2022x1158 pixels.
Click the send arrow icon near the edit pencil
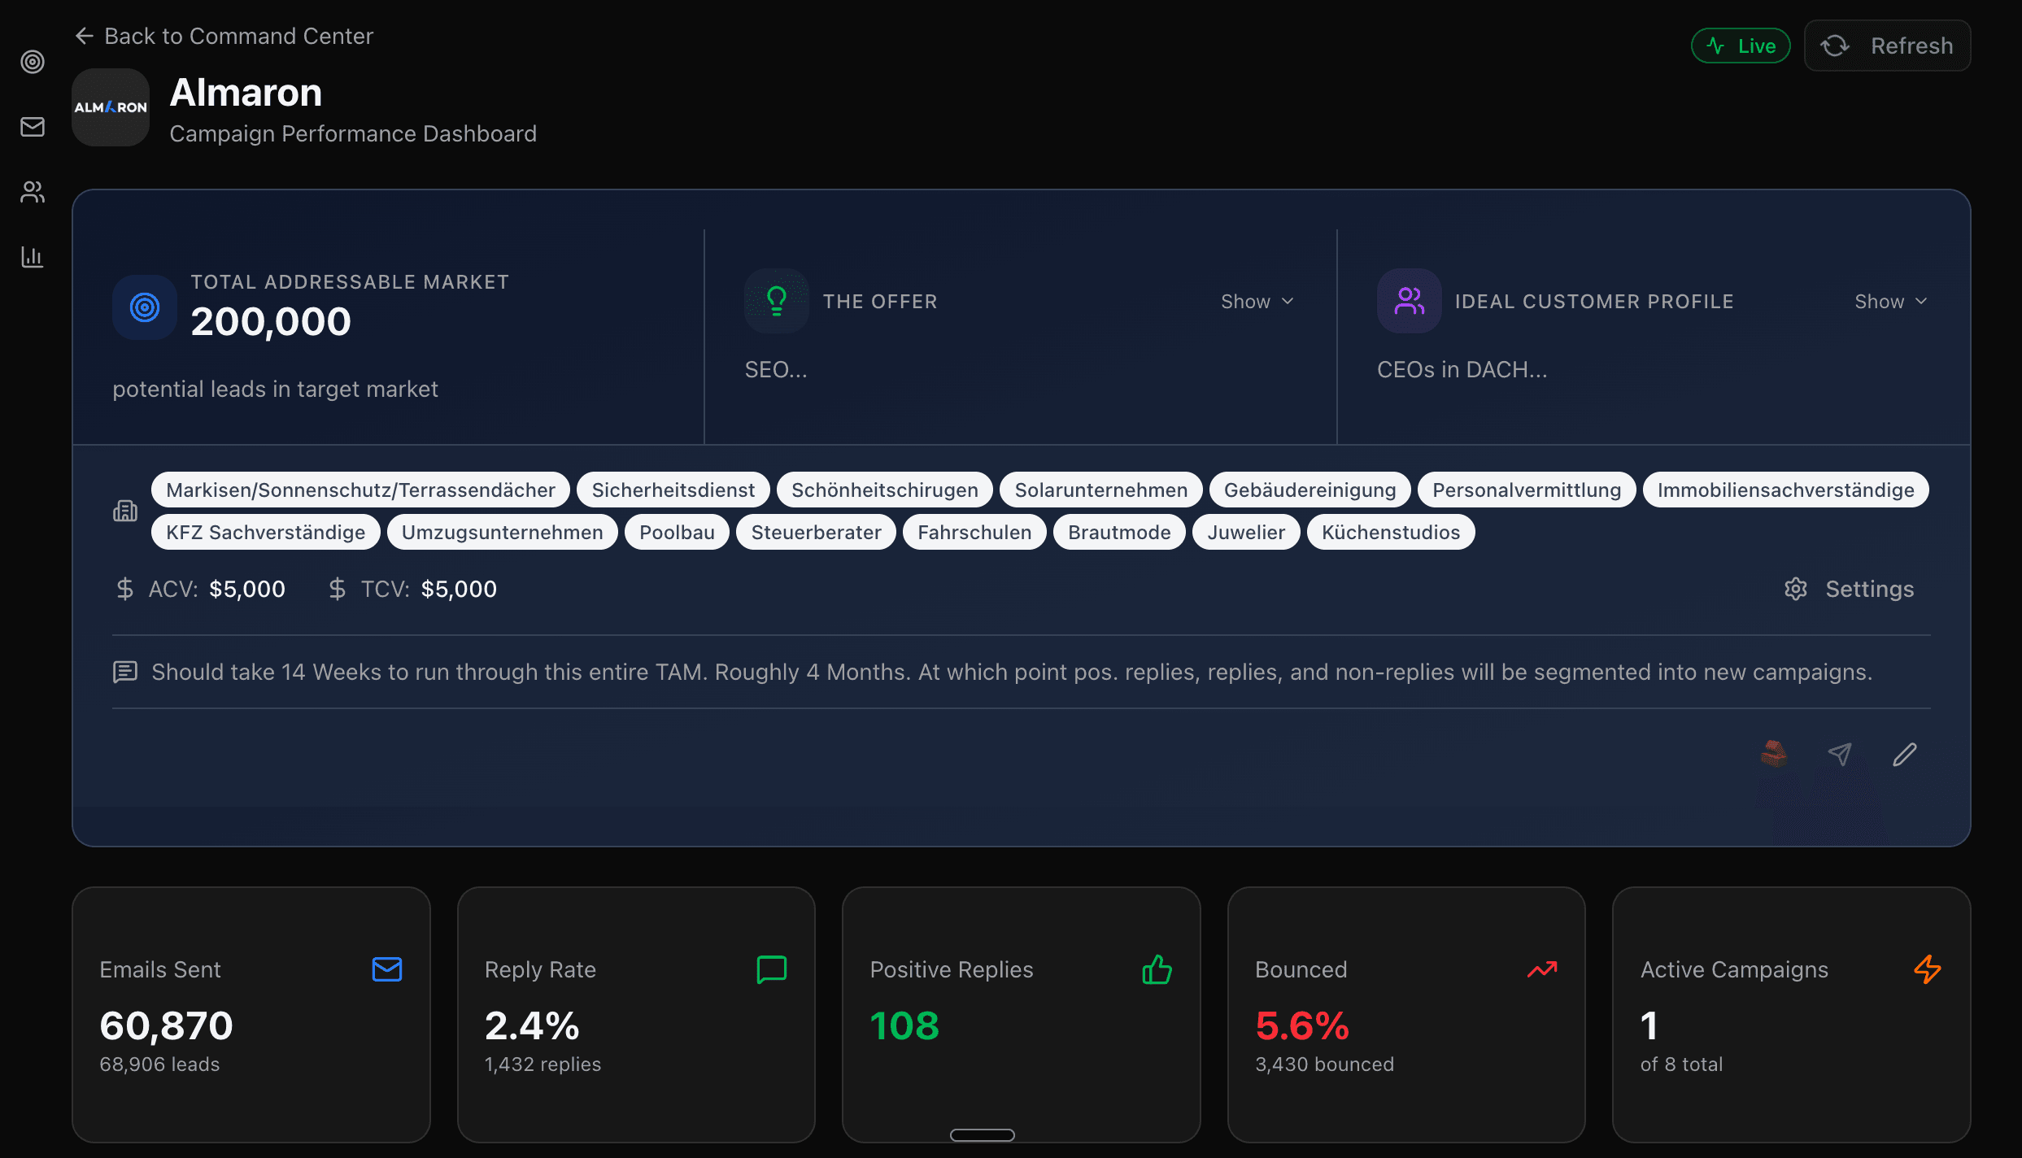pyautogui.click(x=1841, y=755)
